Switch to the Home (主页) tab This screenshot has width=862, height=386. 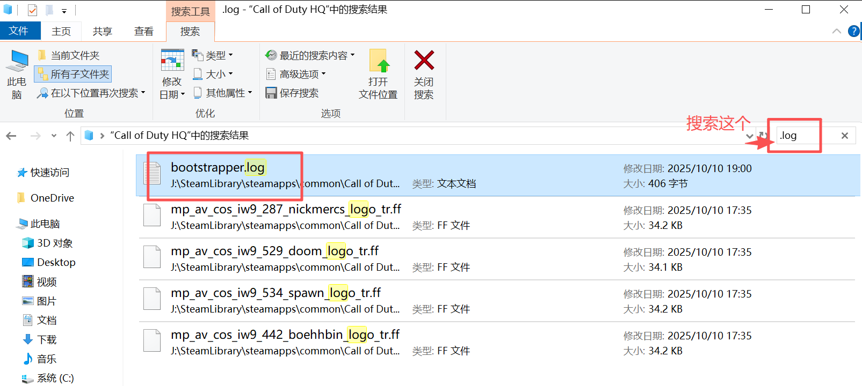pyautogui.click(x=61, y=32)
